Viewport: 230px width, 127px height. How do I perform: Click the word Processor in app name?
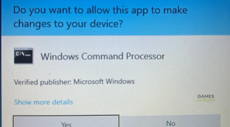145,56
